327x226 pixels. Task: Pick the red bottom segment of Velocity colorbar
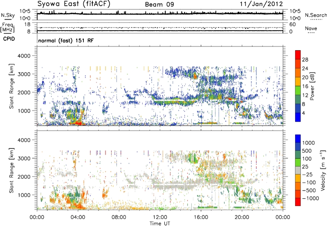tap(298, 202)
